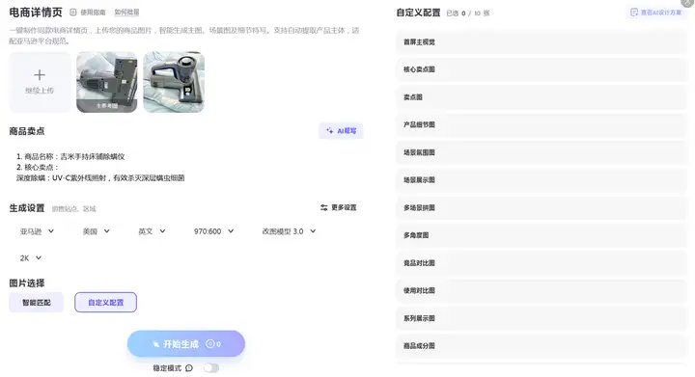The image size is (695, 377).
Task: Open 更多设置
Action: (x=339, y=207)
